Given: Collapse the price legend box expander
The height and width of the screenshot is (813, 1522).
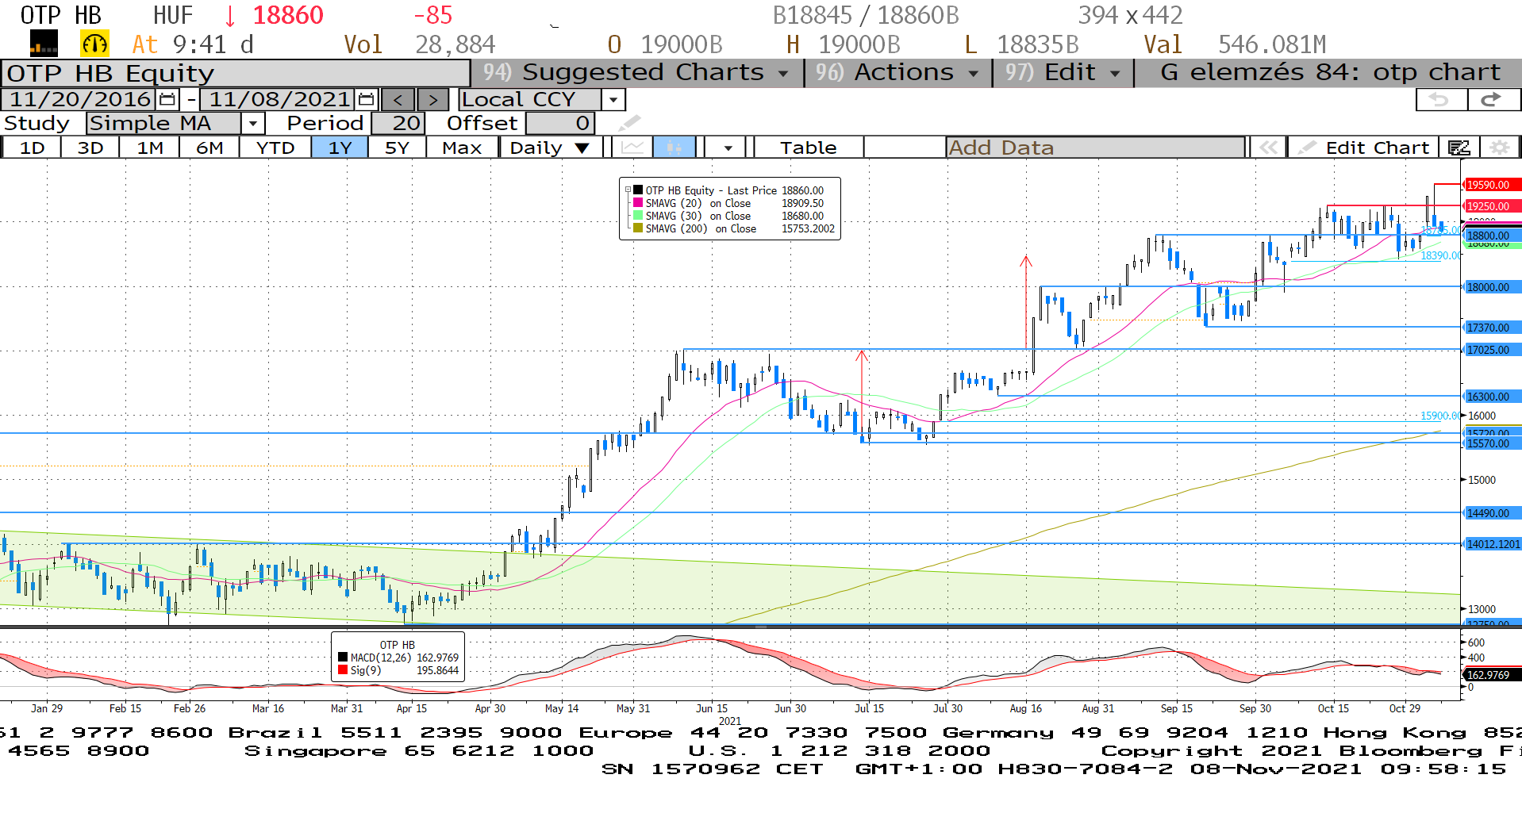Looking at the screenshot, I should click(x=628, y=190).
